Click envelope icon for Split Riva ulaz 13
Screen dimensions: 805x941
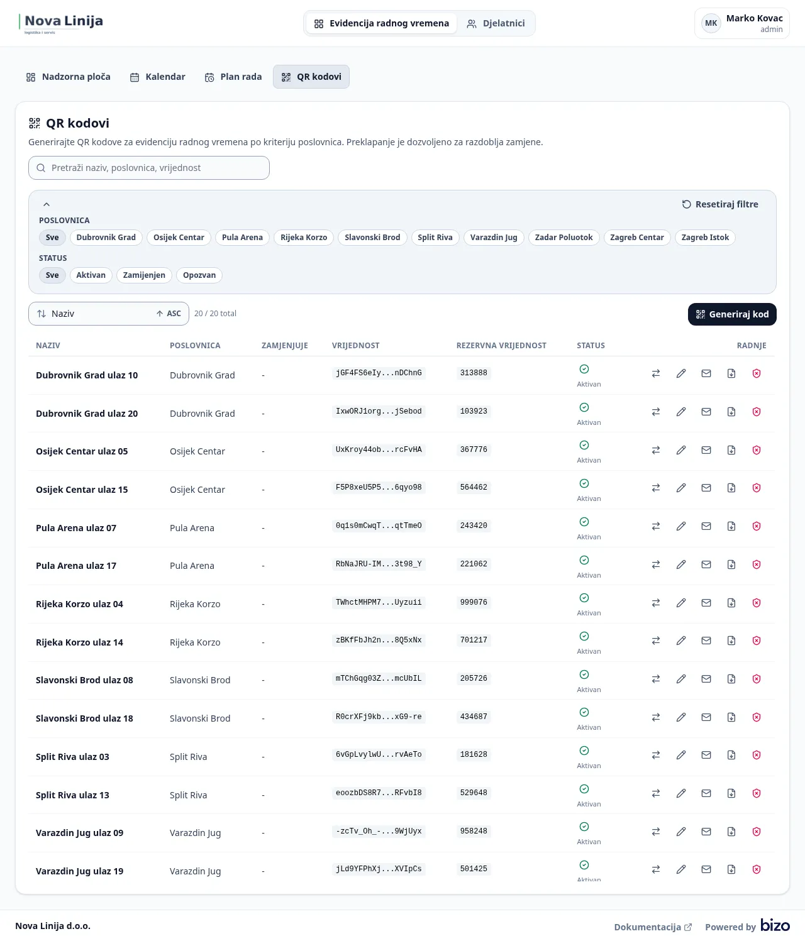click(x=706, y=793)
